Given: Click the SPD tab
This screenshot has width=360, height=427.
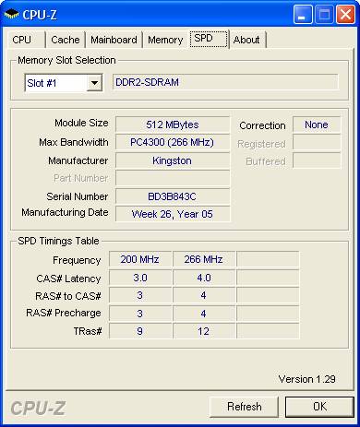Looking at the screenshot, I should pyautogui.click(x=209, y=39).
